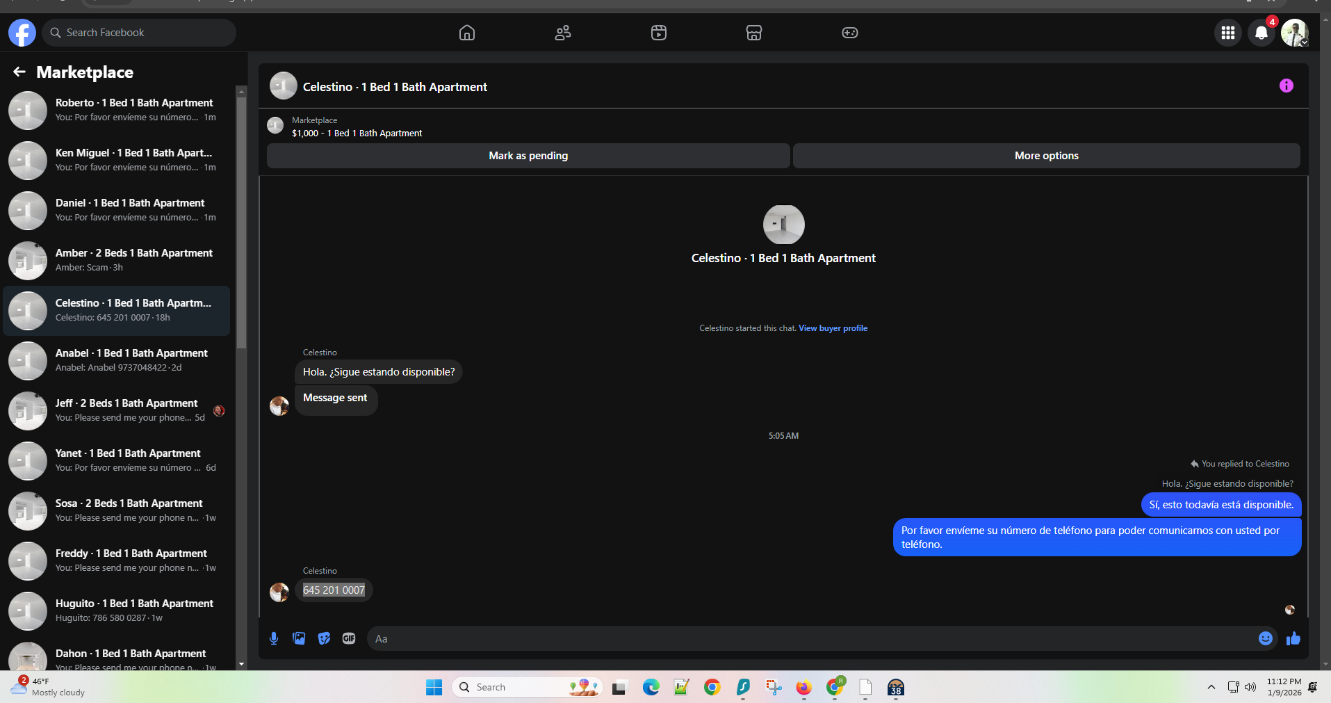Open the $1,000 listing link
1331x703 pixels.
tap(357, 133)
